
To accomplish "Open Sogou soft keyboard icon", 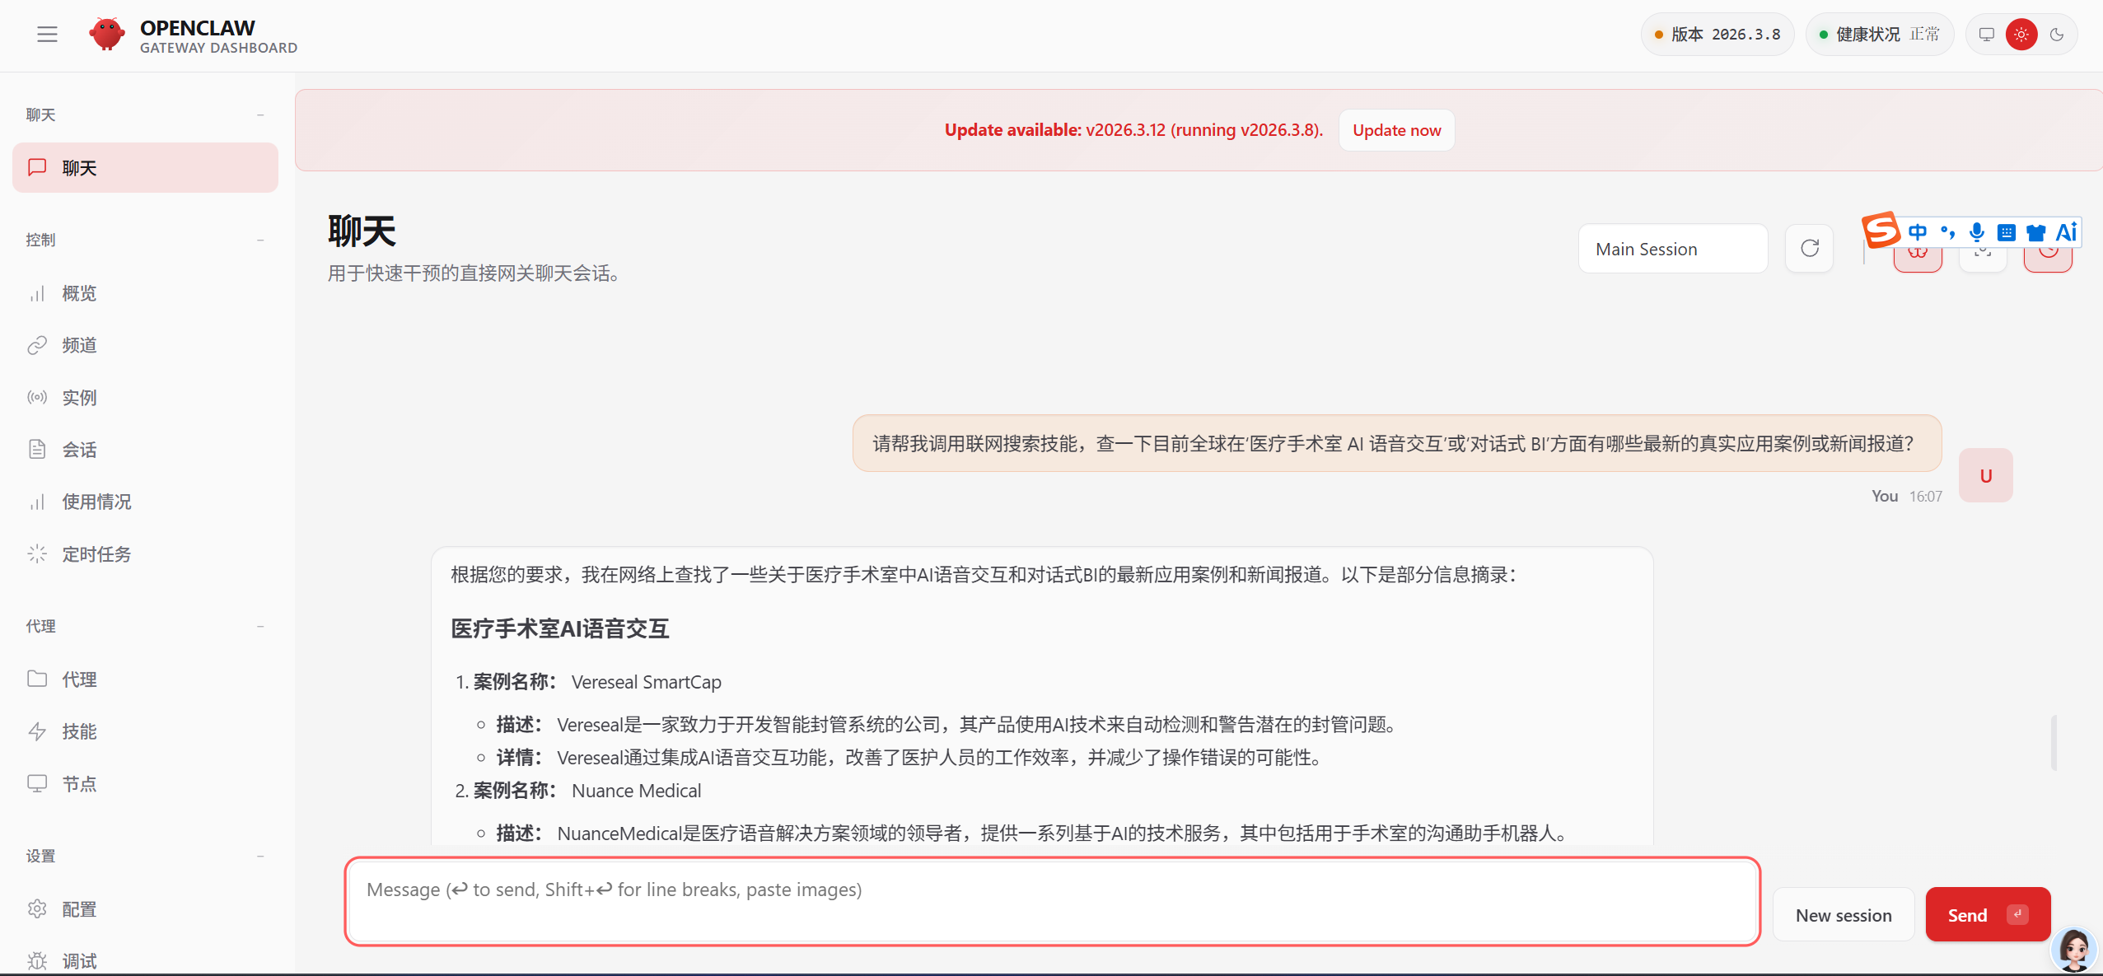I will coord(2006,232).
